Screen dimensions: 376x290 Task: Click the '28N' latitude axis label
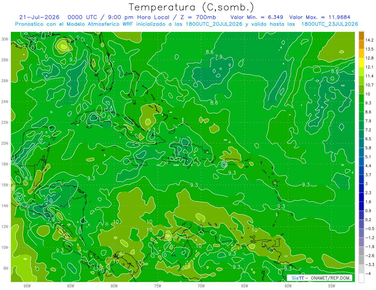[x=5, y=60]
